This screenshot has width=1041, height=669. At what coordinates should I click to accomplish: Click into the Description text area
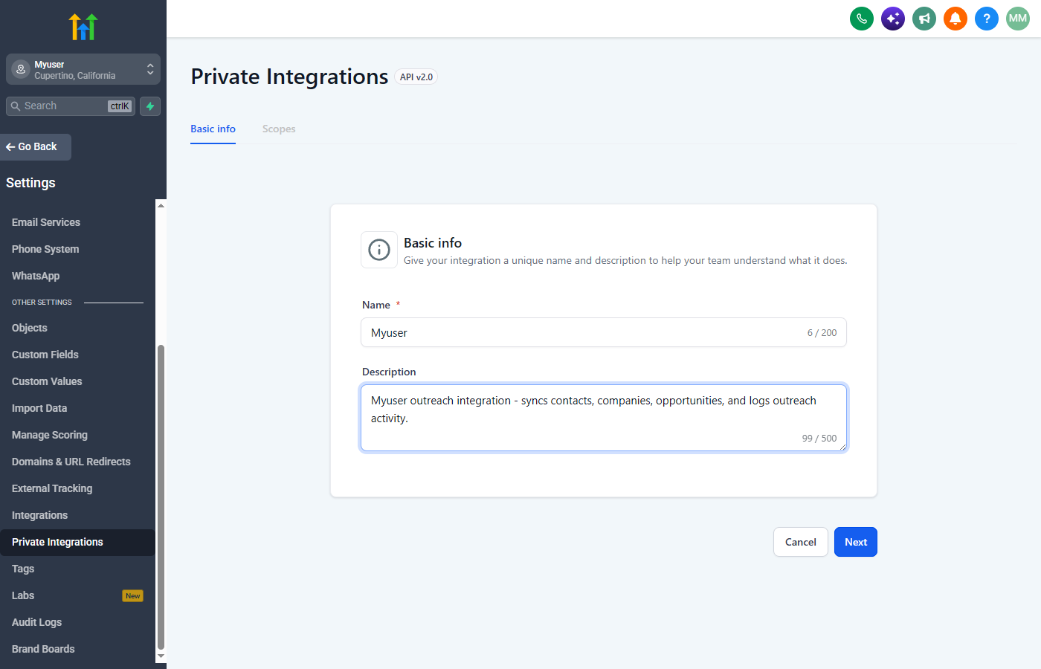click(604, 418)
